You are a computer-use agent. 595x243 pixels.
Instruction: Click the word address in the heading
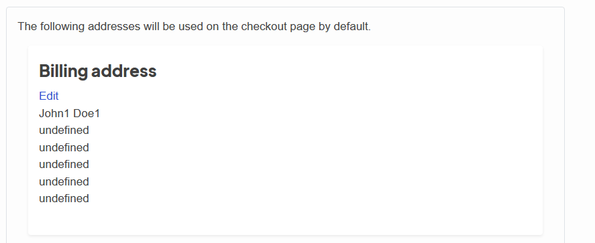coord(123,71)
